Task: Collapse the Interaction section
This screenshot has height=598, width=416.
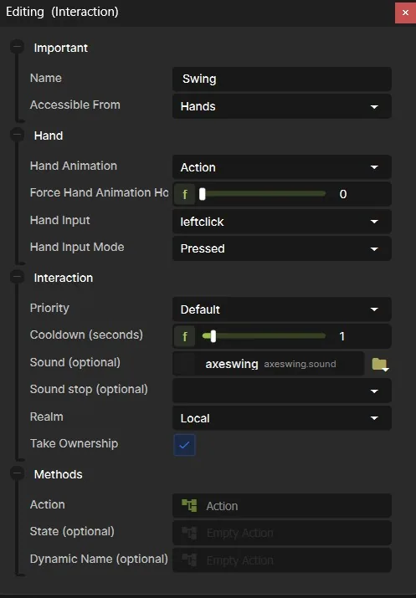Action: [x=18, y=278]
